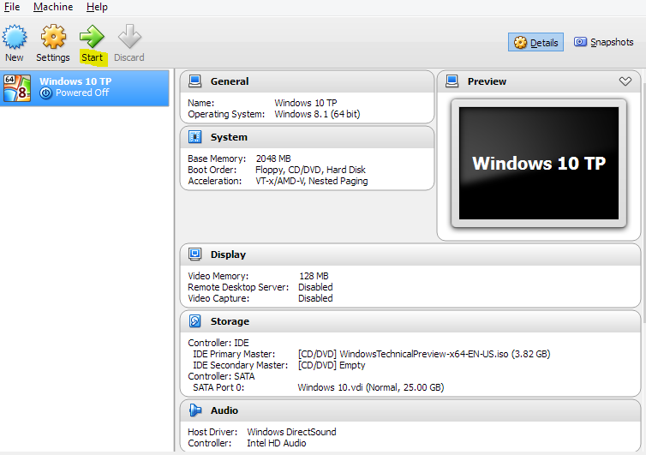This screenshot has width=646, height=455.
Task: Click the Start label under arrow
Action: click(92, 57)
